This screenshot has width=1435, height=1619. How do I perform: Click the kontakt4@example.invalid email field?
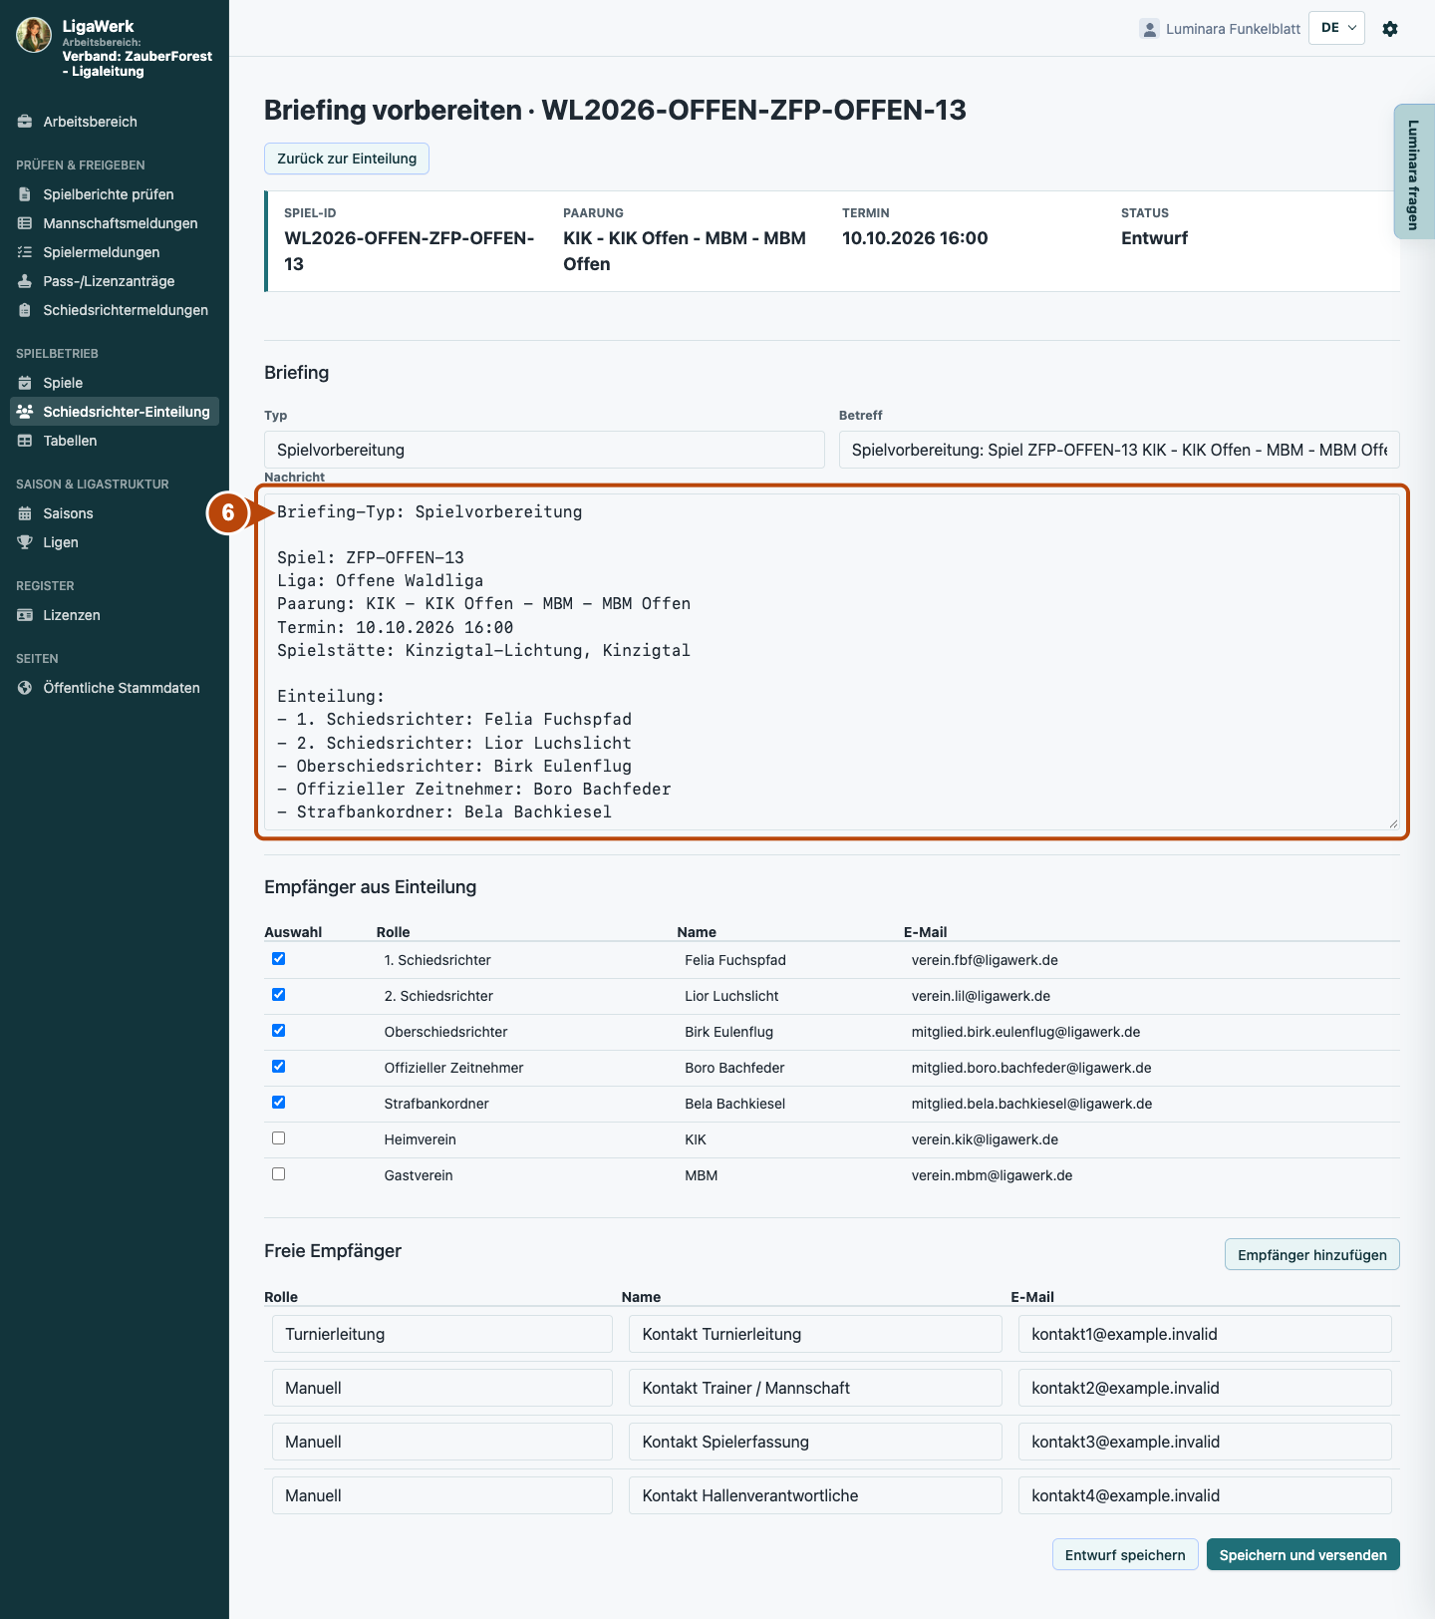pyautogui.click(x=1205, y=1495)
